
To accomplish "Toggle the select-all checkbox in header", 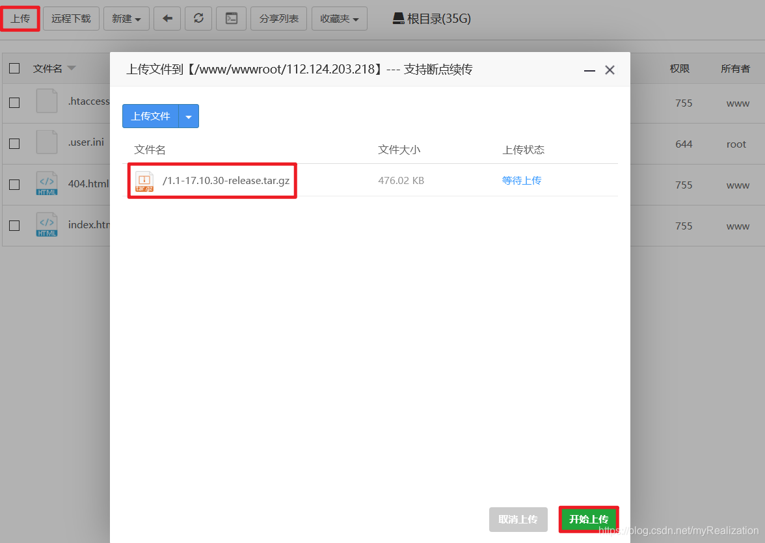I will [14, 68].
